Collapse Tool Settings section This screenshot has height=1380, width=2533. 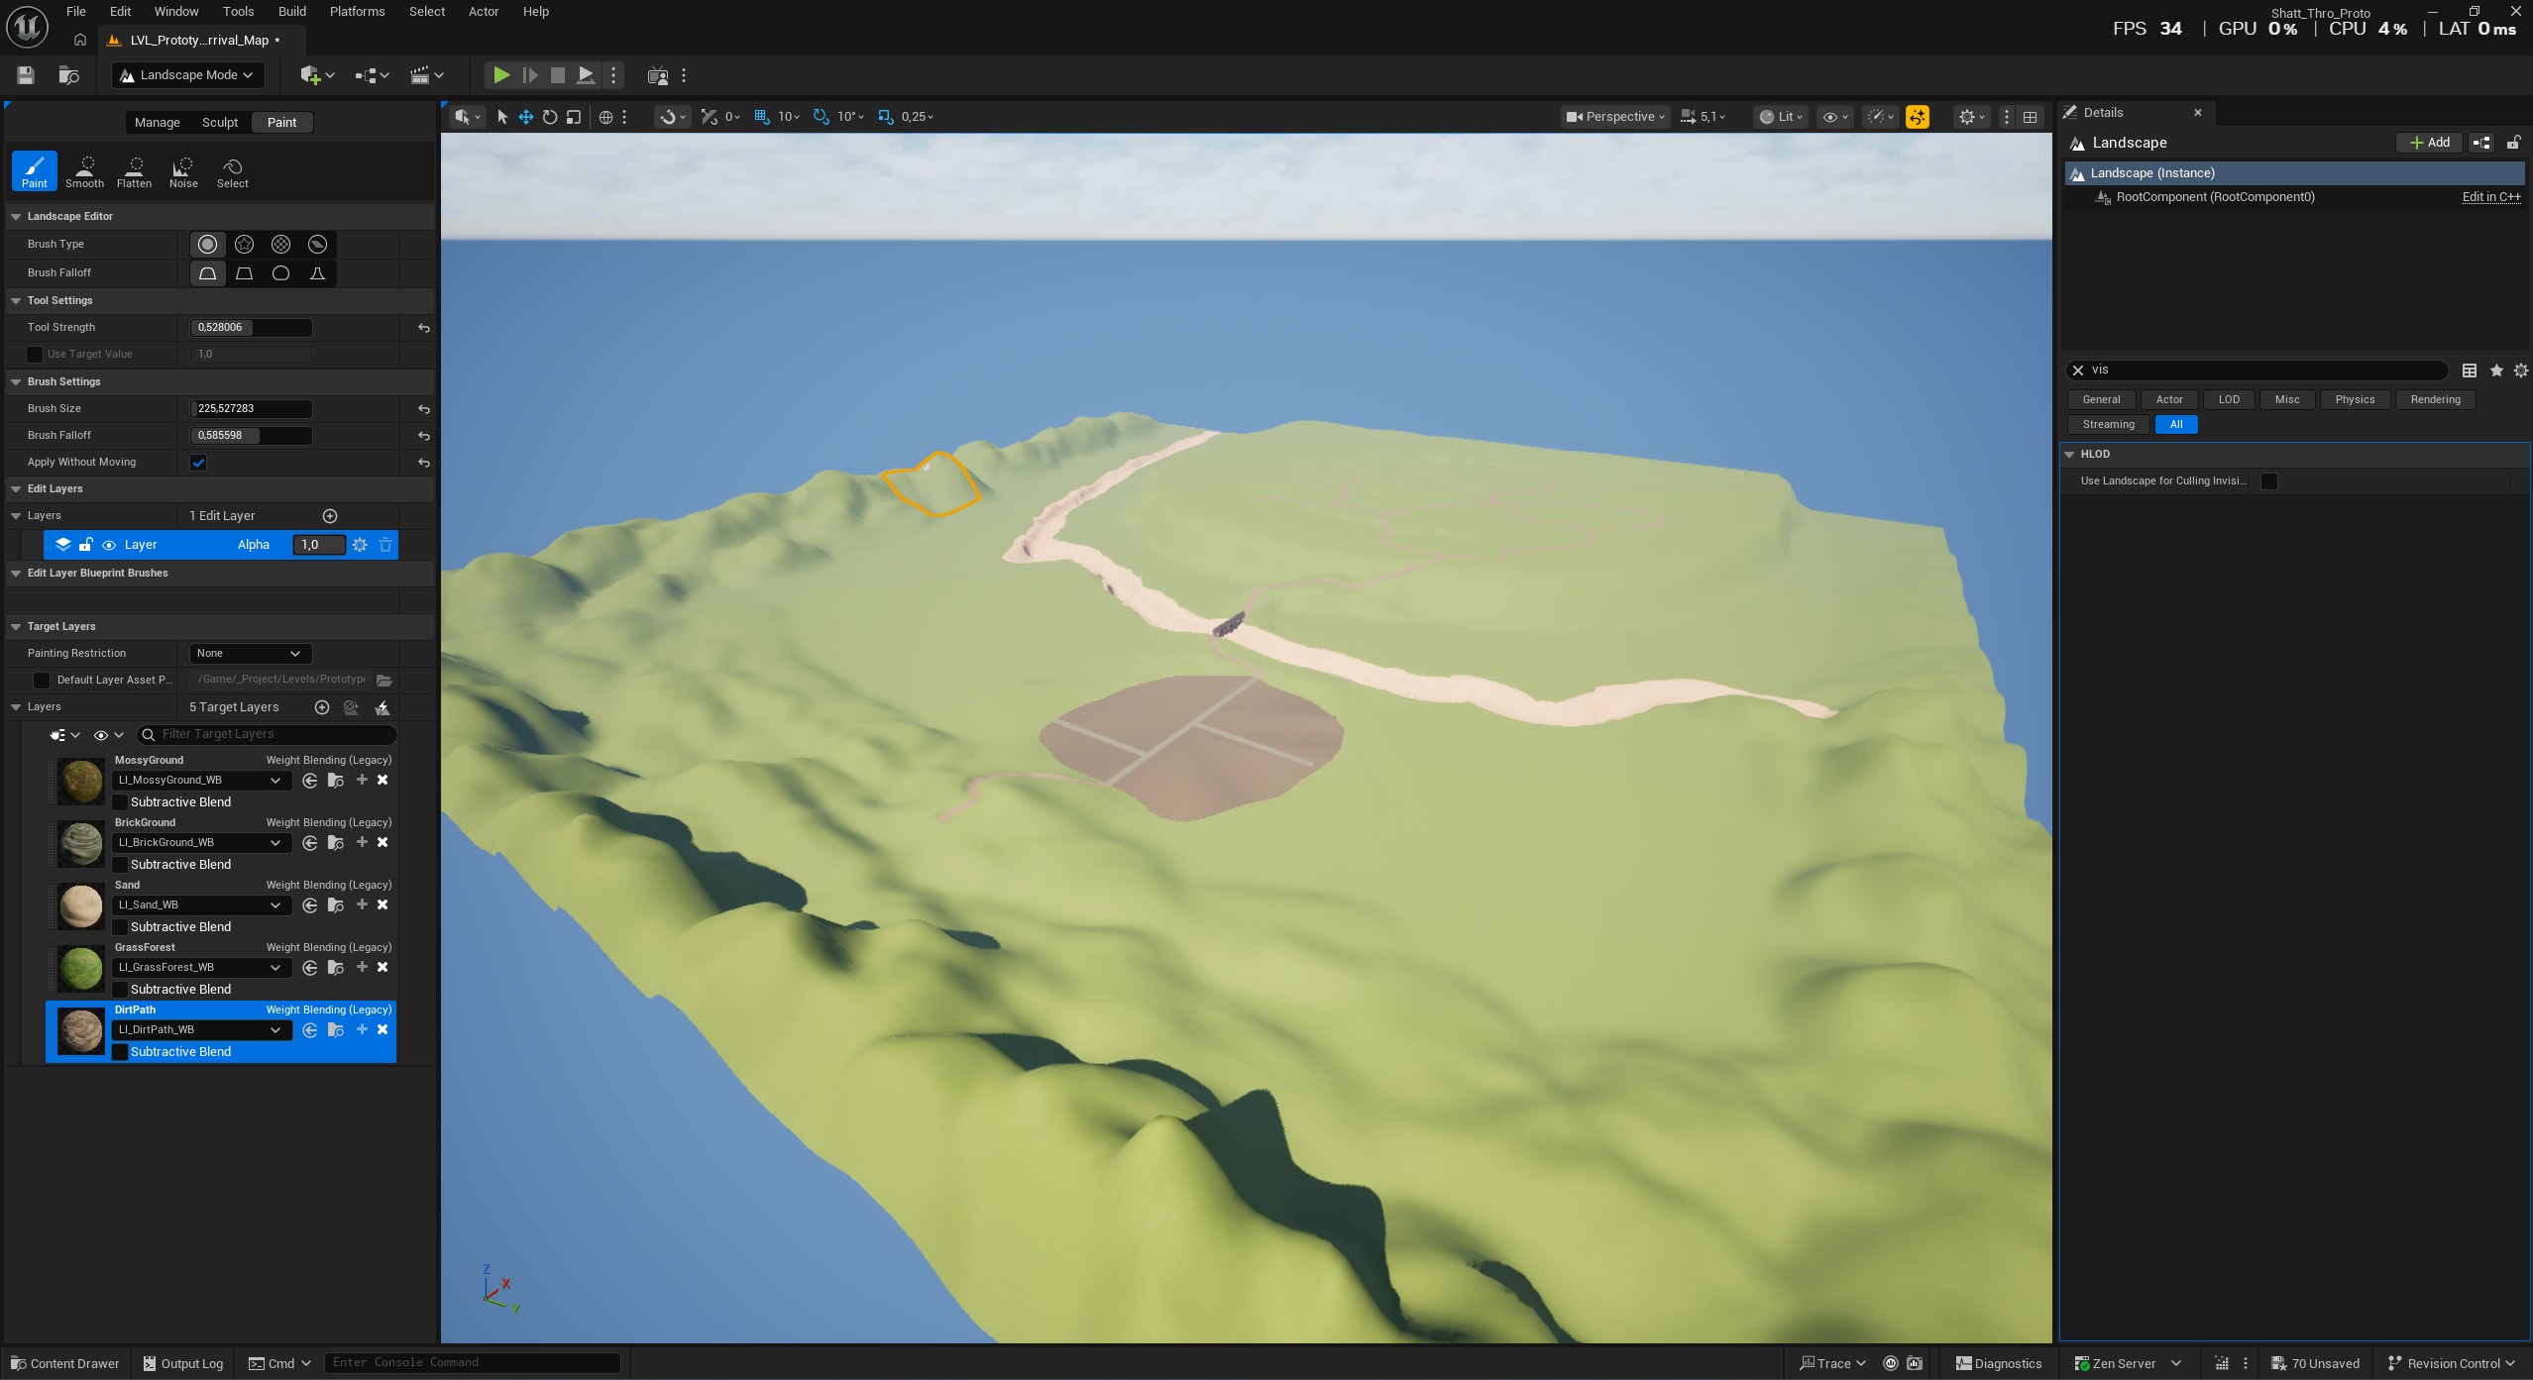click(x=16, y=301)
